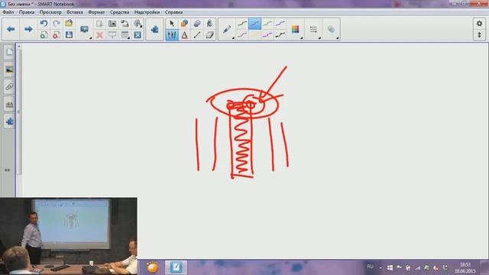Screen dimensions: 489x275
Task: Open the Attachments paperclip tab
Action: tap(9, 86)
